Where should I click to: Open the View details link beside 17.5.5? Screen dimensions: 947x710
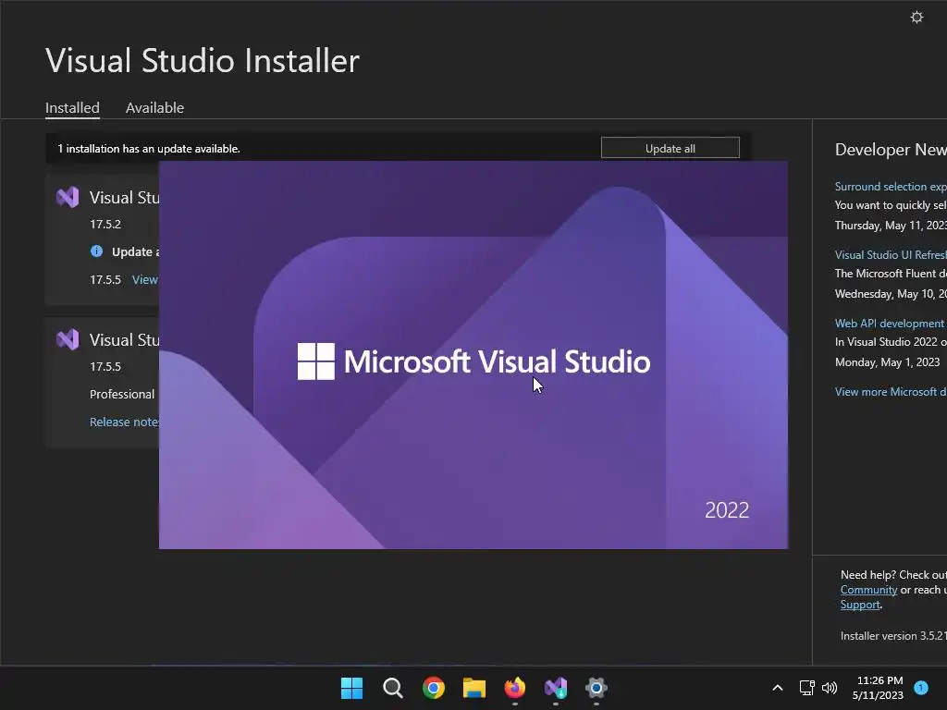(145, 279)
